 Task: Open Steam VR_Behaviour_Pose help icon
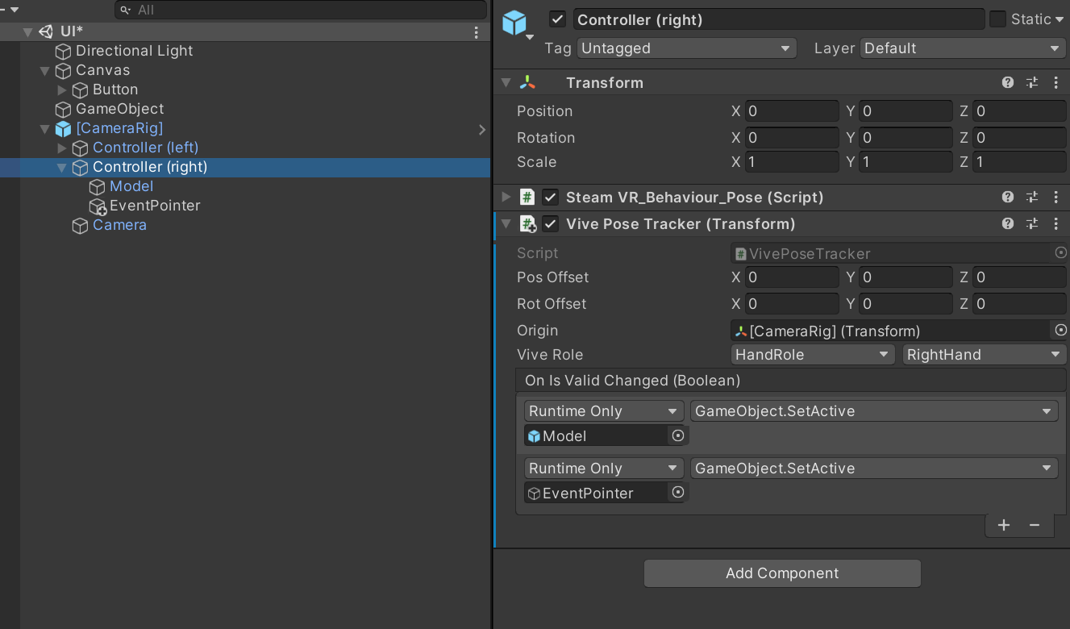(1008, 197)
